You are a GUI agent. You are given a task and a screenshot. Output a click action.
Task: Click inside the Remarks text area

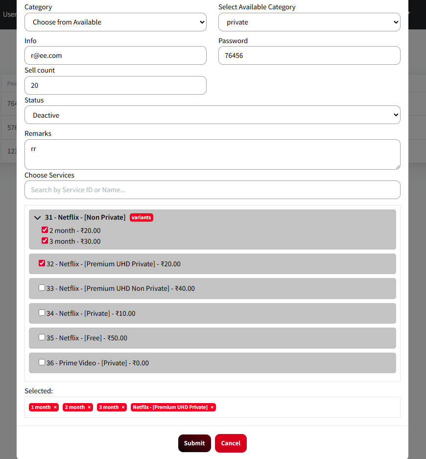213,154
